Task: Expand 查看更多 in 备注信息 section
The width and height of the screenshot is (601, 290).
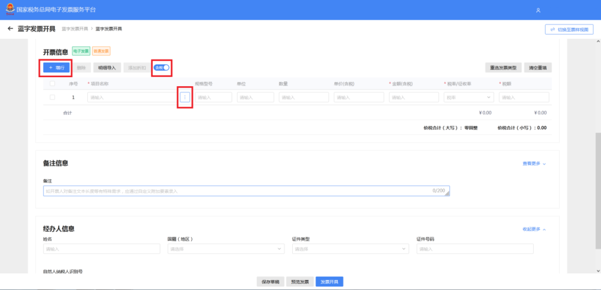Action: [534, 163]
